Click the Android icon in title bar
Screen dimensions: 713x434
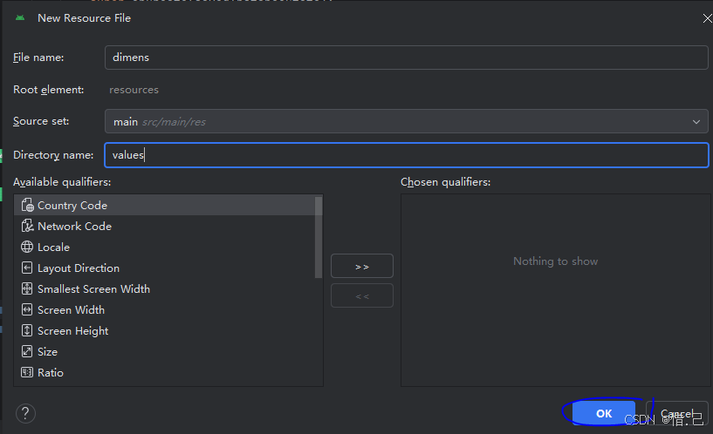point(20,18)
